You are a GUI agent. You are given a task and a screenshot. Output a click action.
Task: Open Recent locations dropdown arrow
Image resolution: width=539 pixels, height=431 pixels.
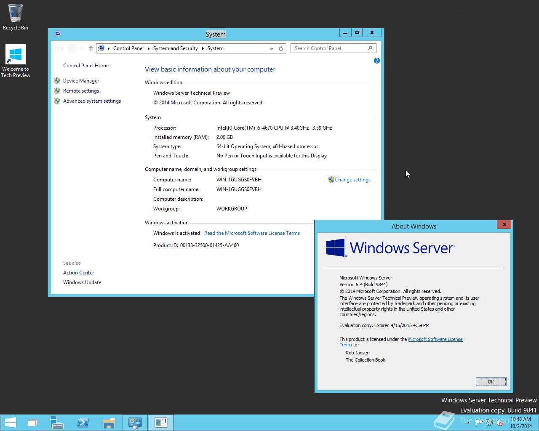(x=81, y=48)
